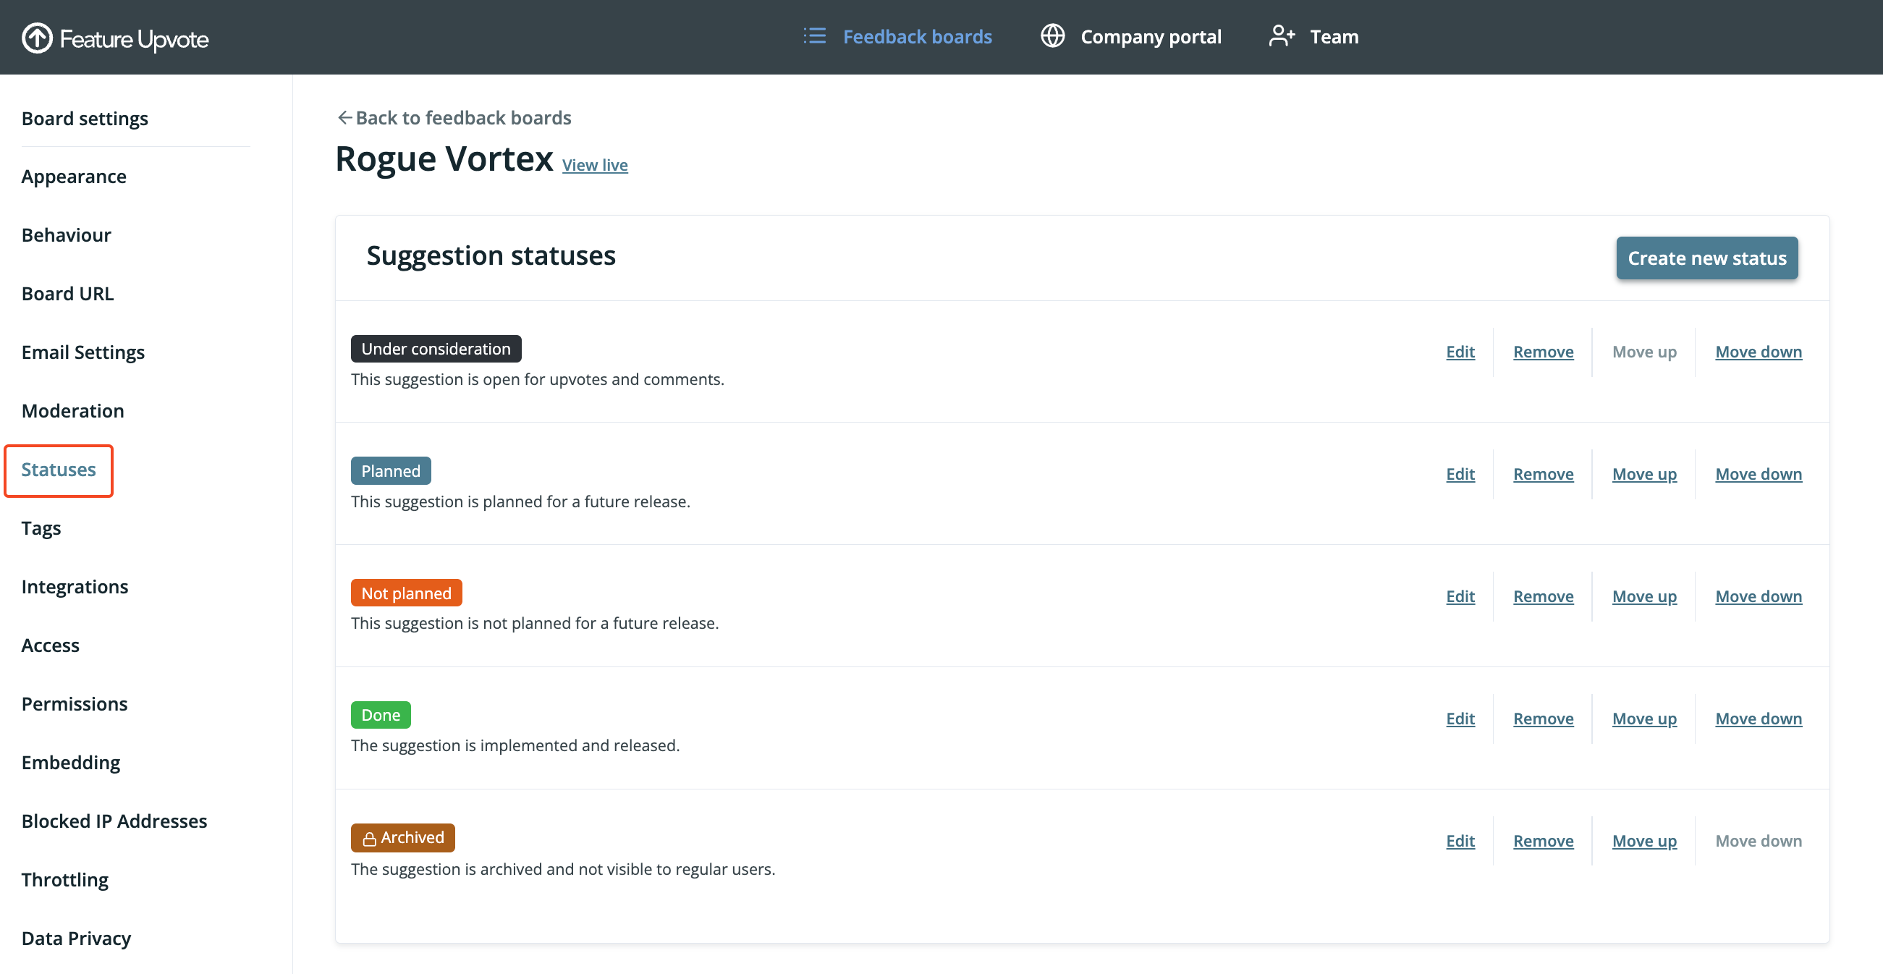Click the Company portal globe icon

tap(1052, 35)
